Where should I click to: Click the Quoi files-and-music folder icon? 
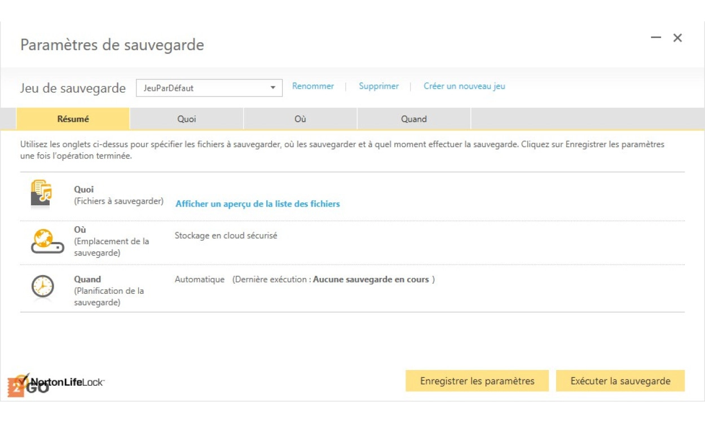coord(42,195)
